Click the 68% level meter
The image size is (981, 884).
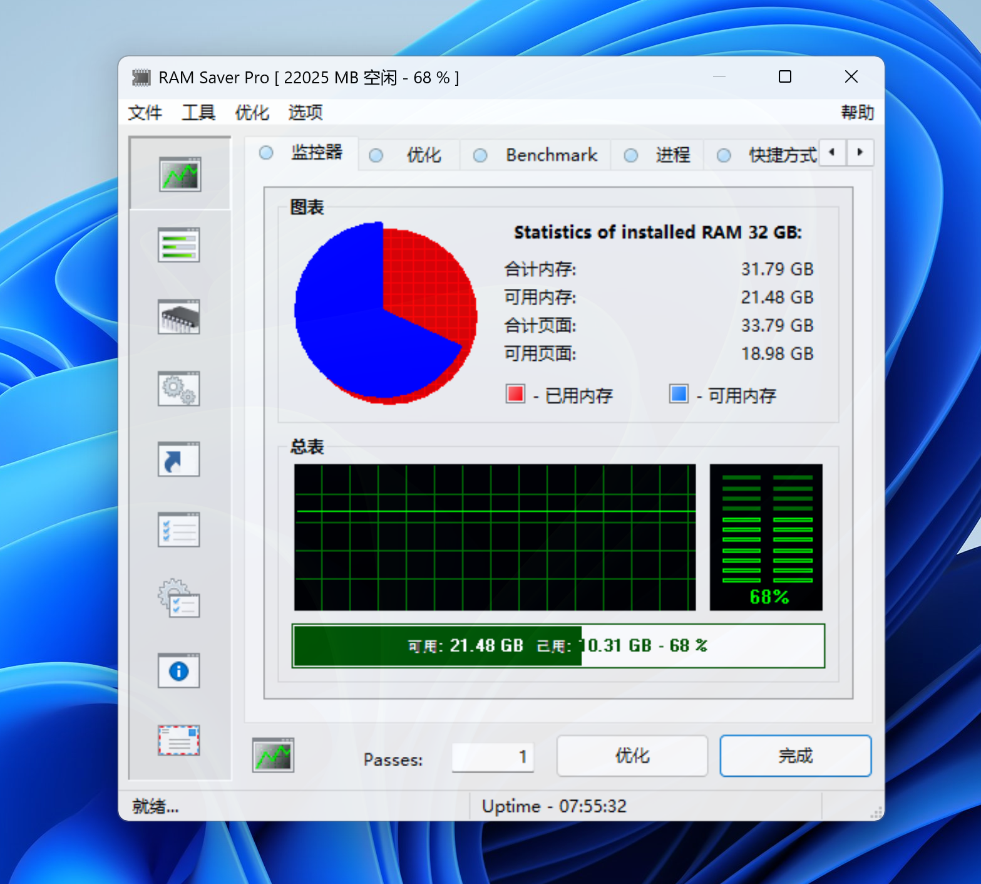click(766, 538)
